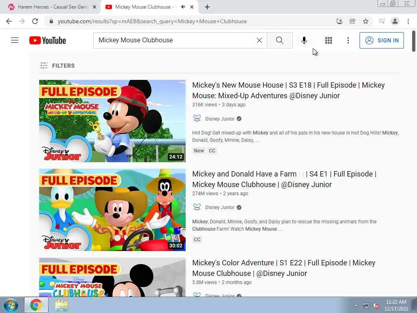This screenshot has width=417, height=313.
Task: Close the Mickey Mouse Clubhouse tab
Action: point(192,7)
